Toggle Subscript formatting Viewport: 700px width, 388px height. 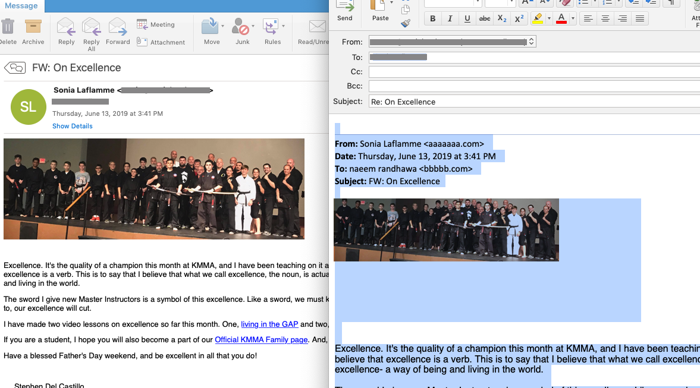click(x=502, y=19)
